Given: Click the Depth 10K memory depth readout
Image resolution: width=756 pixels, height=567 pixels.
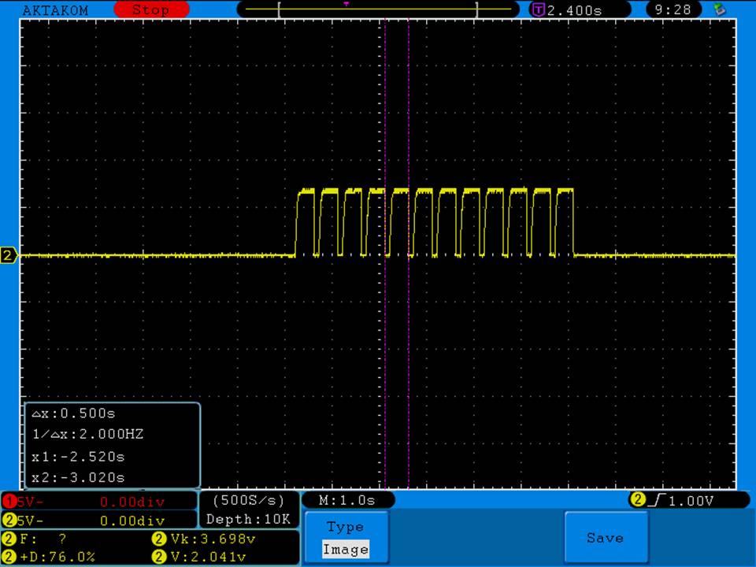Looking at the screenshot, I should [x=249, y=519].
